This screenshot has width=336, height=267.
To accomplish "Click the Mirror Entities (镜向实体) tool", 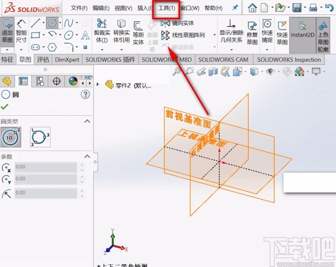I will tap(182, 24).
